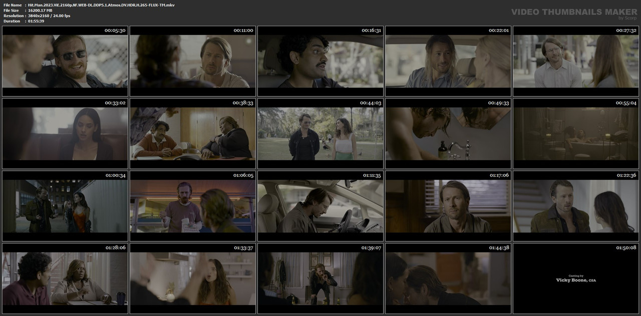641x316 pixels.
Task: Click the duration value 01:55:39
Action: [x=36, y=21]
